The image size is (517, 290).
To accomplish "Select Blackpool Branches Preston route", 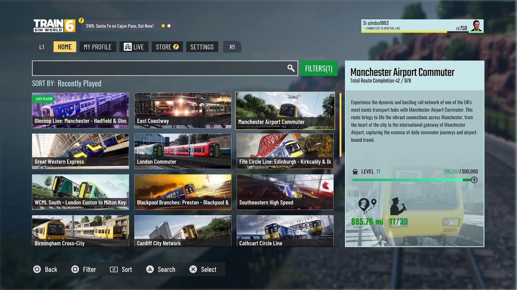I will (183, 192).
